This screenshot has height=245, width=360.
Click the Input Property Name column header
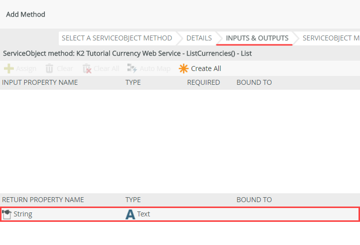pos(40,82)
